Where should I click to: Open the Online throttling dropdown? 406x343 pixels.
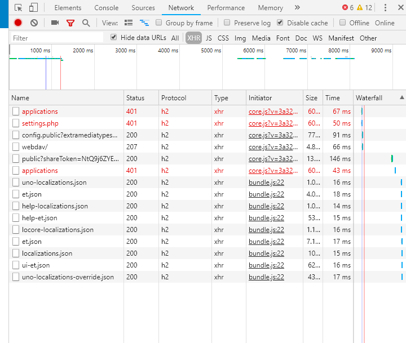click(x=385, y=23)
